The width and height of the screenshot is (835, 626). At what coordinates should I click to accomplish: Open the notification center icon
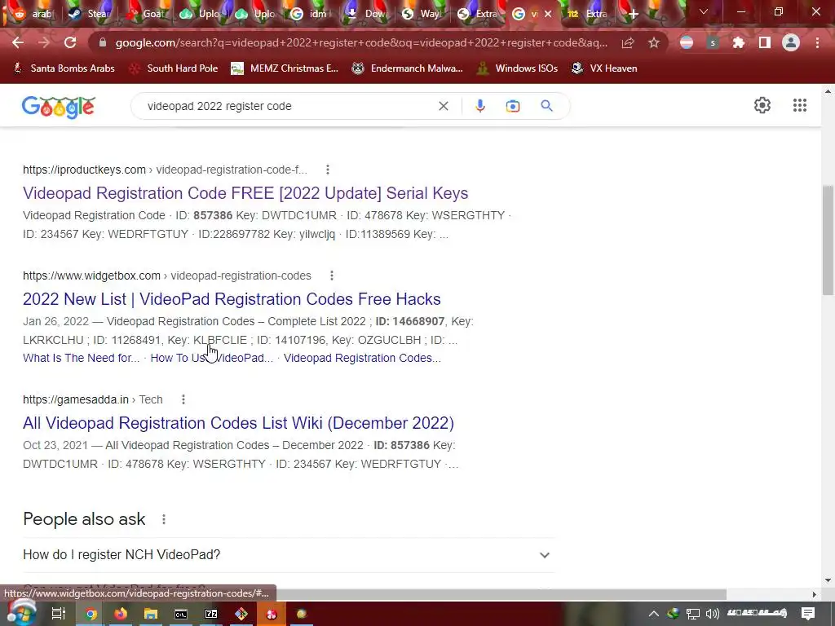[808, 614]
